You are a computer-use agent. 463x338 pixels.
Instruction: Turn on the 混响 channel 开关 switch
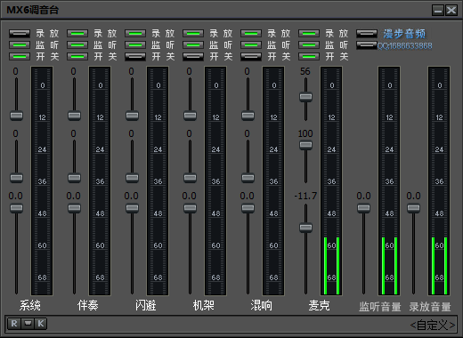coord(251,56)
